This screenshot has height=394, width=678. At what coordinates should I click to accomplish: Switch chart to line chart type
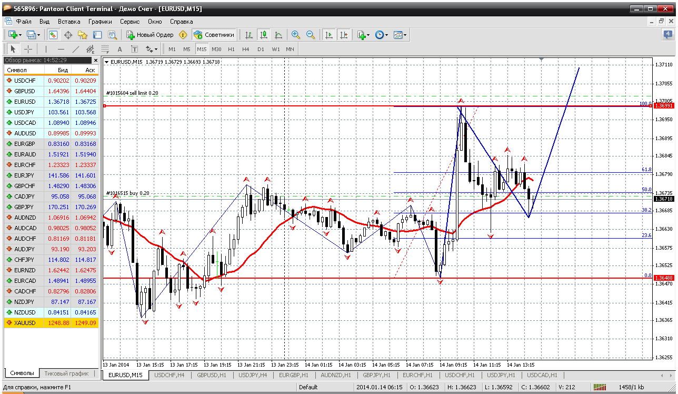[278, 35]
